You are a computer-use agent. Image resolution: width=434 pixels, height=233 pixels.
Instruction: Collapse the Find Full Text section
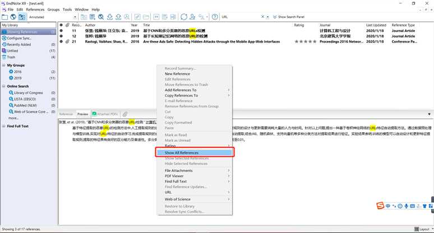[x=4, y=126]
